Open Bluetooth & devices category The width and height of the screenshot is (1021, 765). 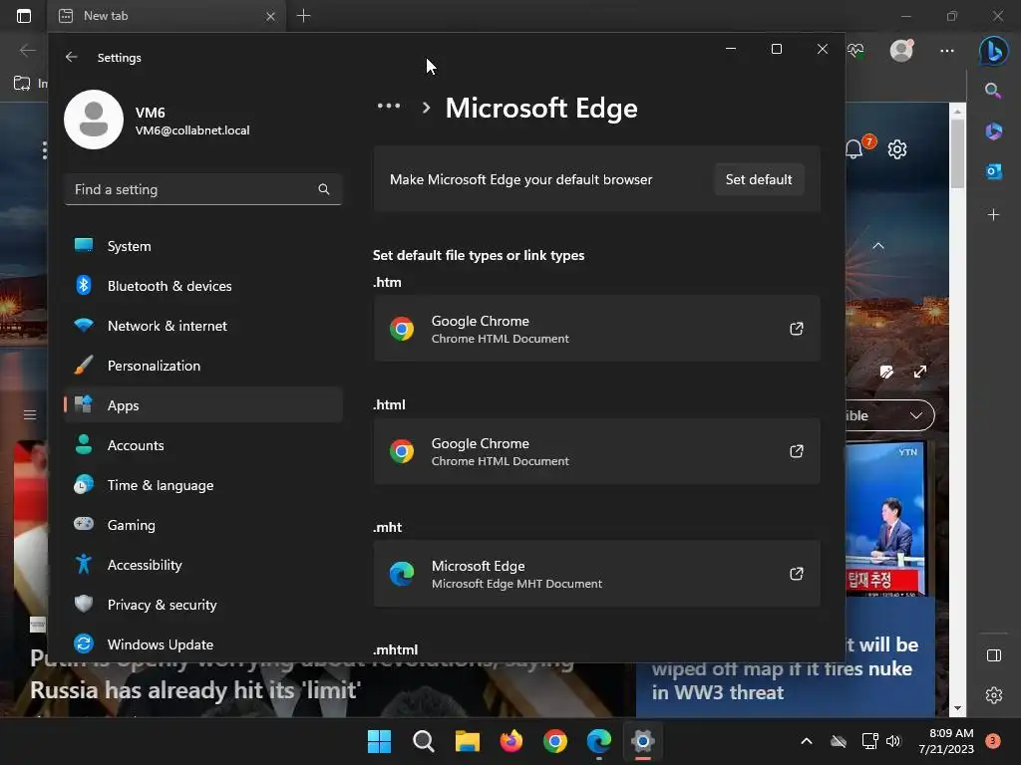pyautogui.click(x=203, y=286)
